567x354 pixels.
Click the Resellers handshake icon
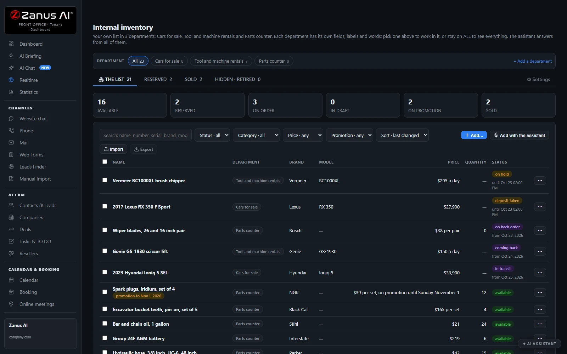click(11, 253)
